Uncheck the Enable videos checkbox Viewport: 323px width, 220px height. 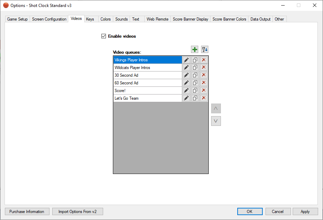(103, 36)
